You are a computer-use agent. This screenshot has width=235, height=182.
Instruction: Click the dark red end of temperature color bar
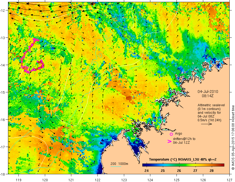[222, 165]
